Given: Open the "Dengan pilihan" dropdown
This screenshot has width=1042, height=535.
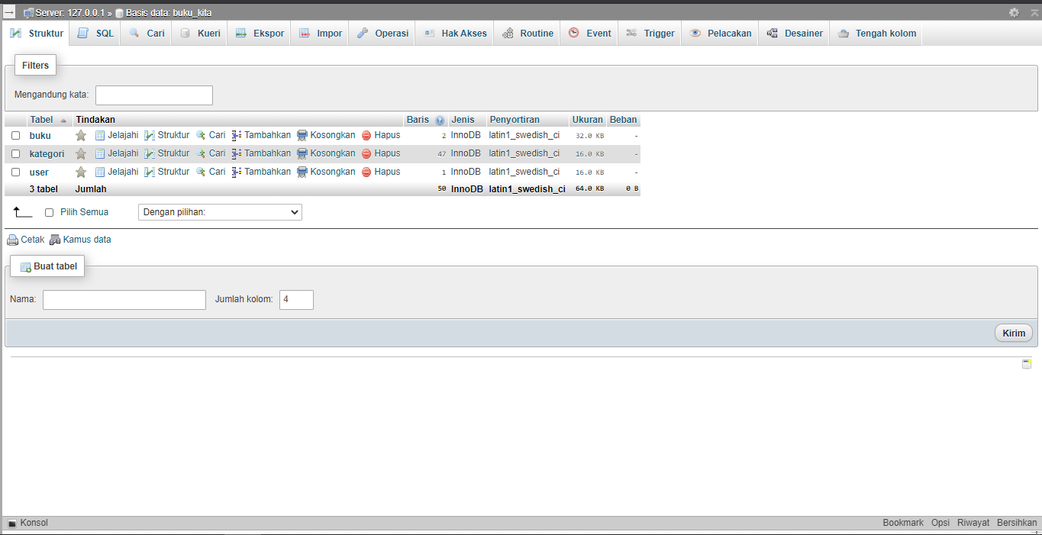Looking at the screenshot, I should [x=220, y=212].
